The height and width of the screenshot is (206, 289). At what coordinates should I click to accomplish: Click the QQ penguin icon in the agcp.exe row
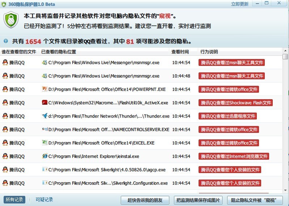(x=5, y=169)
